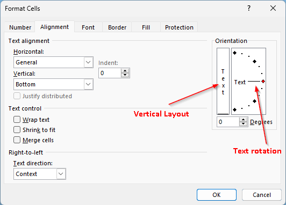Open help with the question mark
Viewport: 286px width, 205px height.
(249, 8)
